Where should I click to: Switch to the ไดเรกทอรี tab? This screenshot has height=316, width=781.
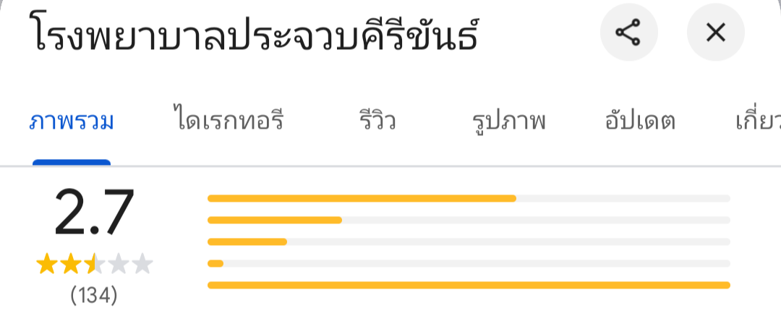click(x=229, y=121)
